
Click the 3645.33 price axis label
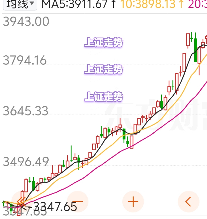25,111
